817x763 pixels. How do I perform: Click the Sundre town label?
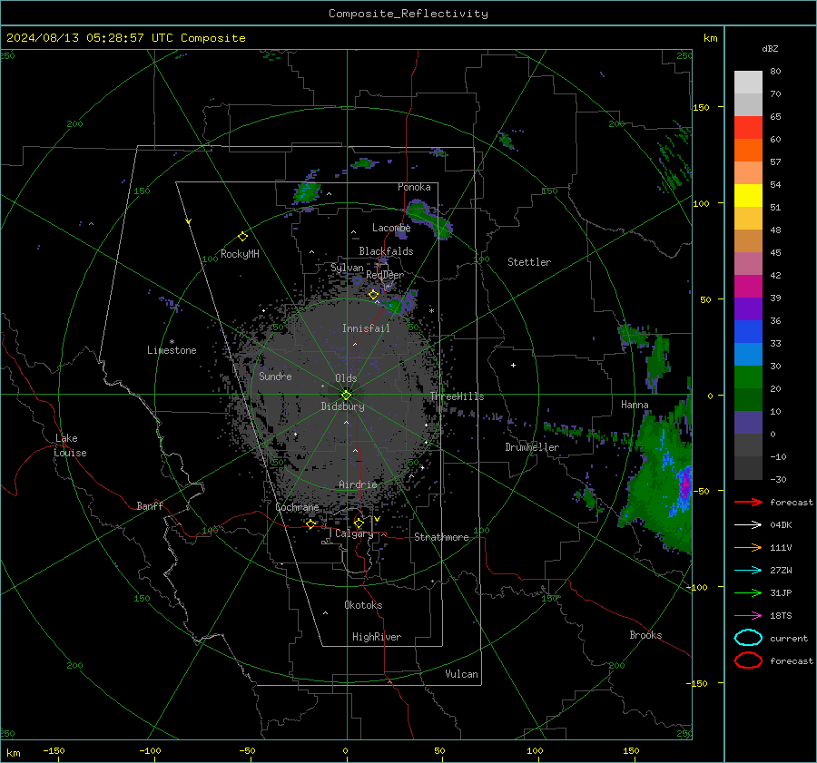(275, 376)
